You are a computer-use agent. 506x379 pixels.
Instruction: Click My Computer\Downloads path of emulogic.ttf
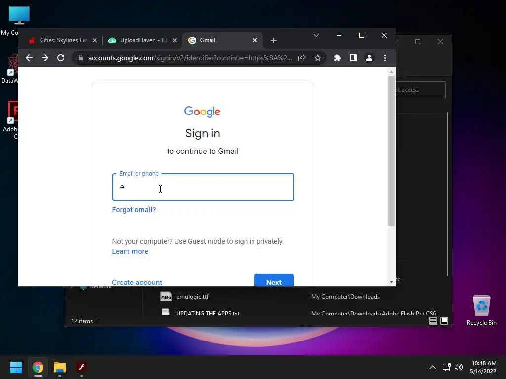point(345,297)
